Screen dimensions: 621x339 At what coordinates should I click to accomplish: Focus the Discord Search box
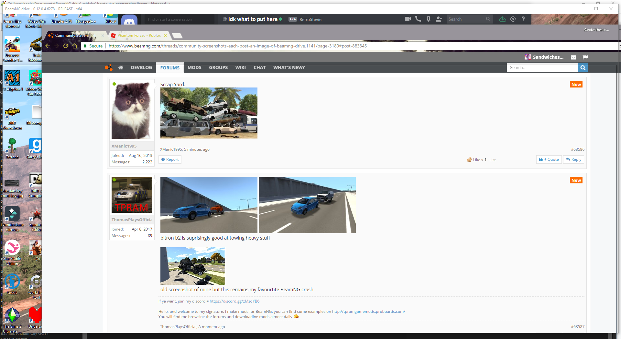click(x=470, y=19)
